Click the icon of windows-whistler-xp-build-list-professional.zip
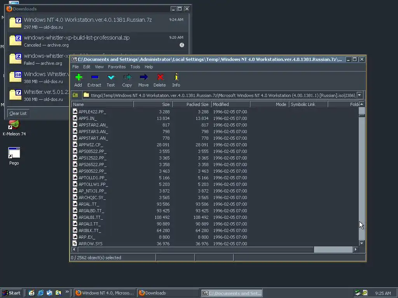This screenshot has width=398, height=298. click(x=16, y=40)
